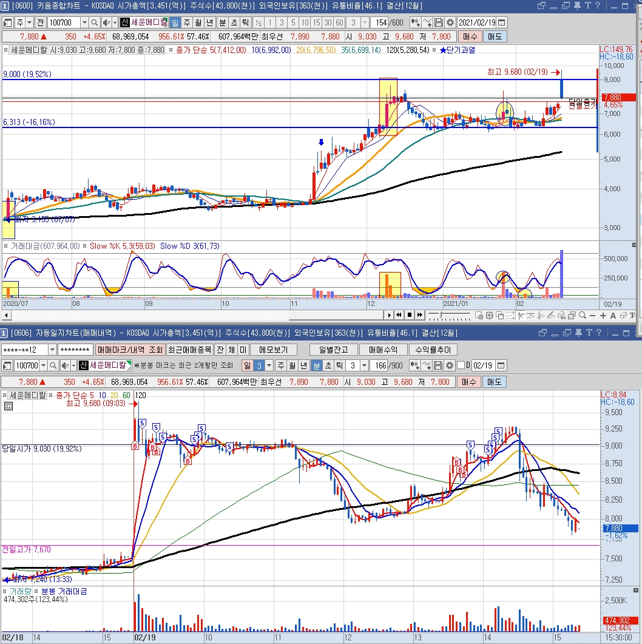Viewport: 642px width, 644px height.
Task: Click 매수 buy button in top chart
Action: pos(470,36)
